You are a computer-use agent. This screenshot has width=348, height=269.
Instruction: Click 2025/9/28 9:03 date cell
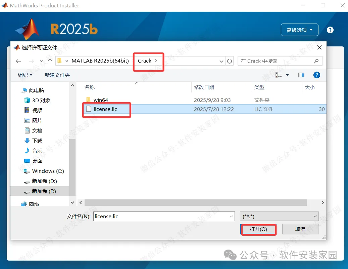[x=212, y=100]
